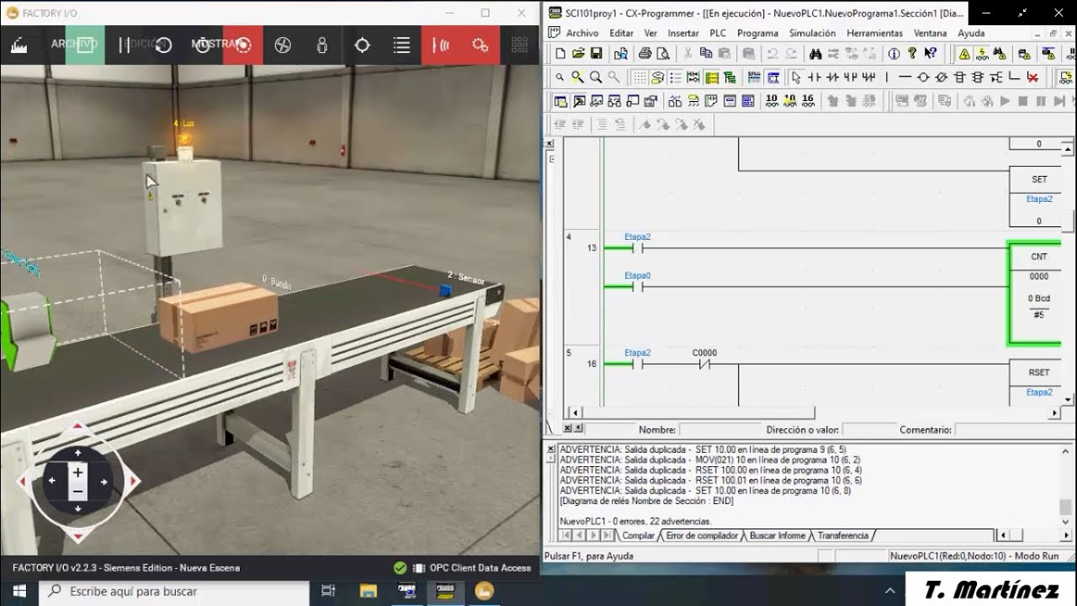Insert a new coil from ladder toolbar

pos(923,77)
